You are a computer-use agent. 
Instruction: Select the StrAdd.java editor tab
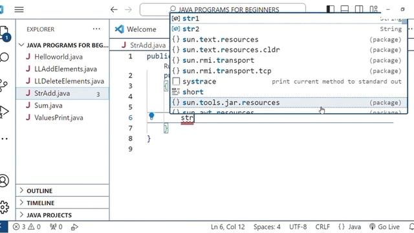click(x=144, y=45)
